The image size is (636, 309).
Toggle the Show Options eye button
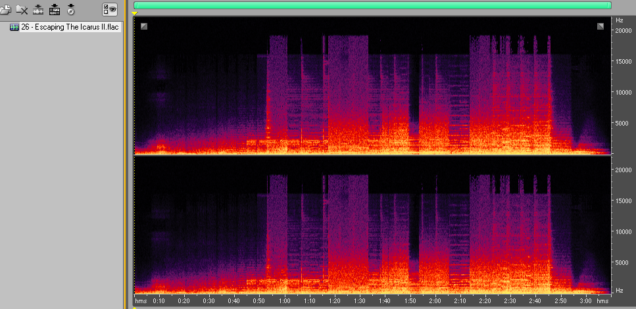point(110,9)
